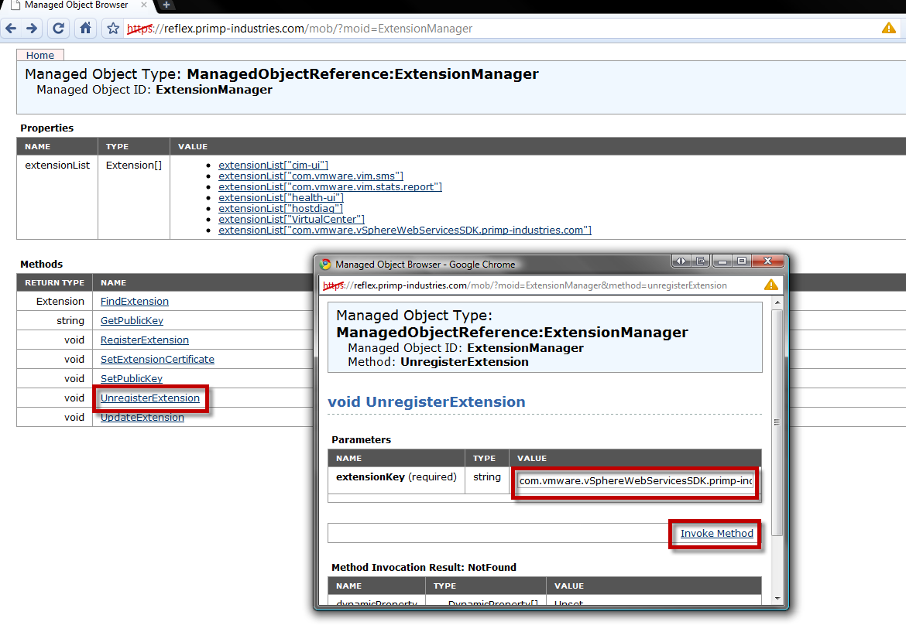Image resolution: width=906 pixels, height=625 pixels.
Task: Click the Extension return type for FindExtension
Action: (60, 301)
